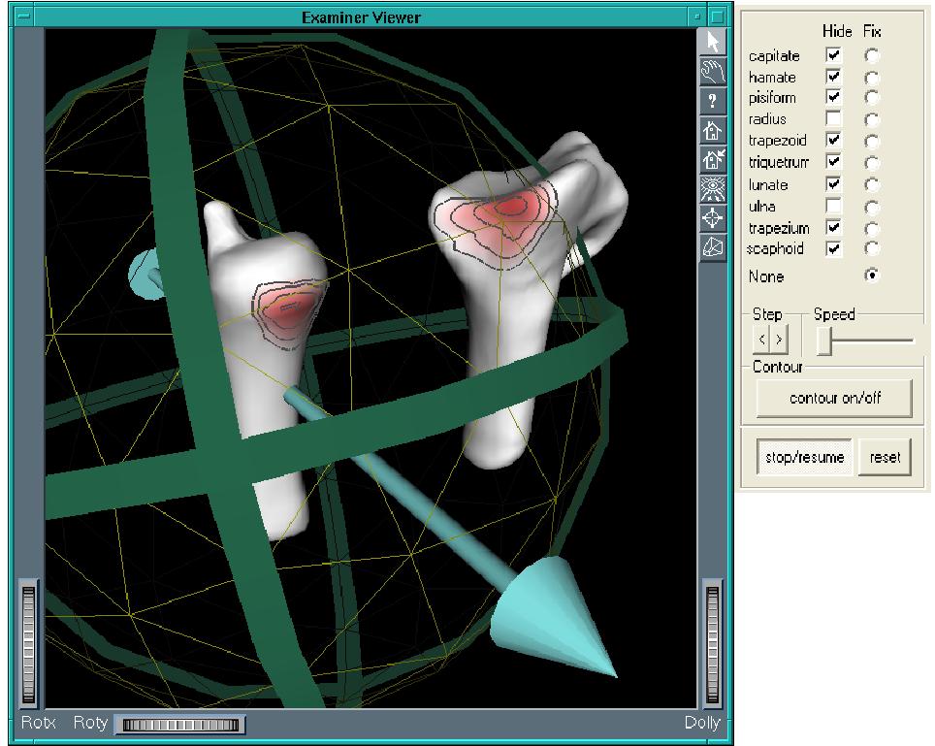Select Fix radio for lunate
This screenshot has height=746, width=935.
click(x=872, y=185)
